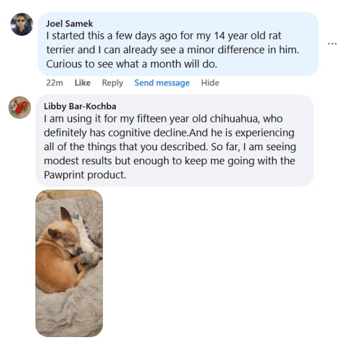The image size is (344, 343).
Task: Open the three-dot comment options menu
Action: (332, 44)
